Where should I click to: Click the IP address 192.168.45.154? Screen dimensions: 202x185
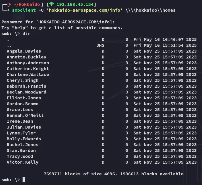click(x=75, y=4)
